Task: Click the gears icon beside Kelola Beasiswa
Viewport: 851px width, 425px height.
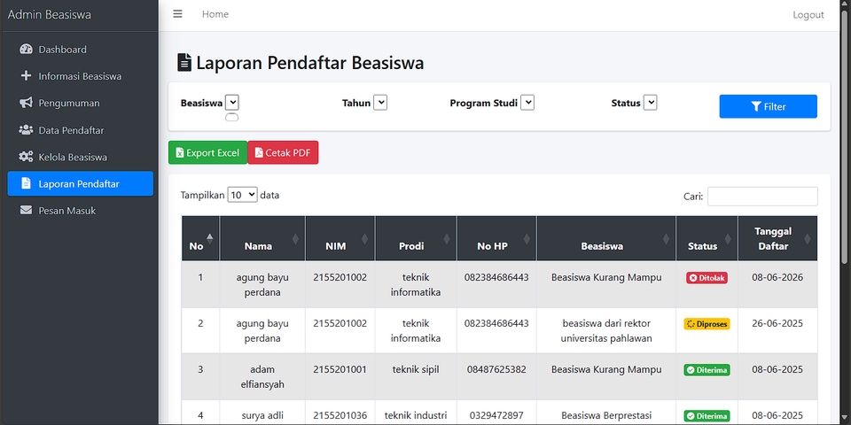Action: [26, 157]
